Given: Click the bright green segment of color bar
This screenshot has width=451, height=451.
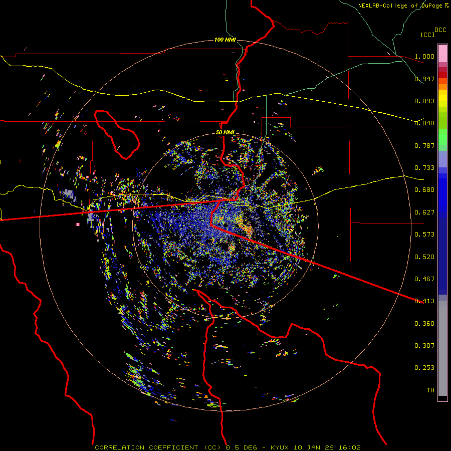Looking at the screenshot, I should coord(442,137).
